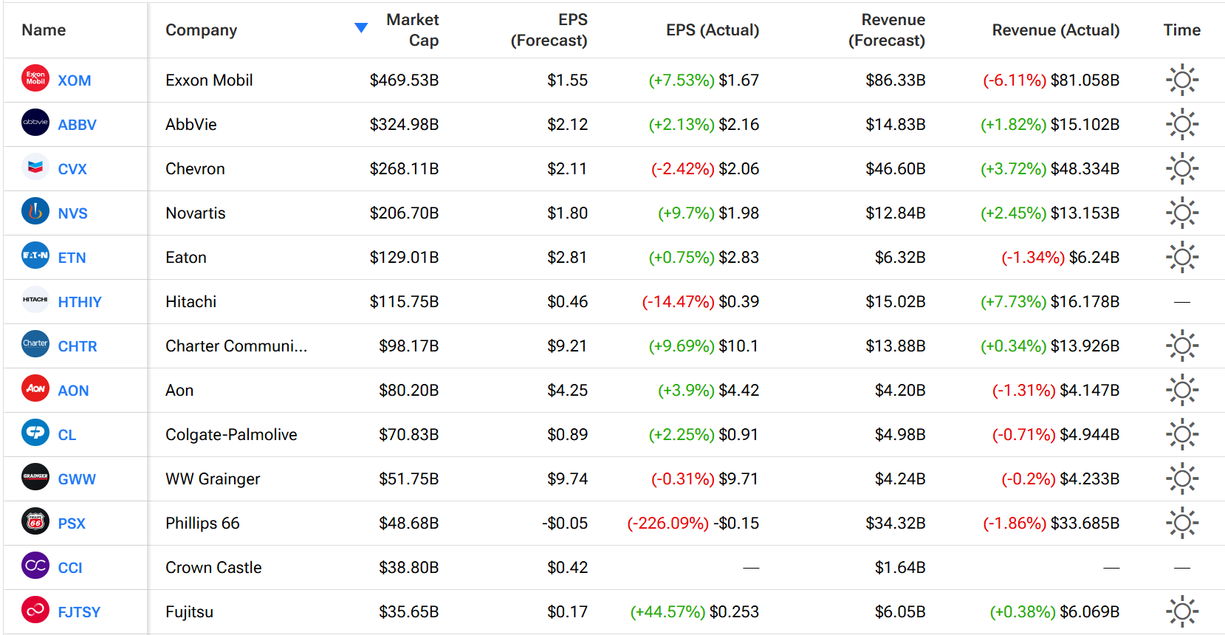Viewport: 1225px width, 635px height.
Task: Click the sun time icon for Phillips 66
Action: click(1182, 523)
